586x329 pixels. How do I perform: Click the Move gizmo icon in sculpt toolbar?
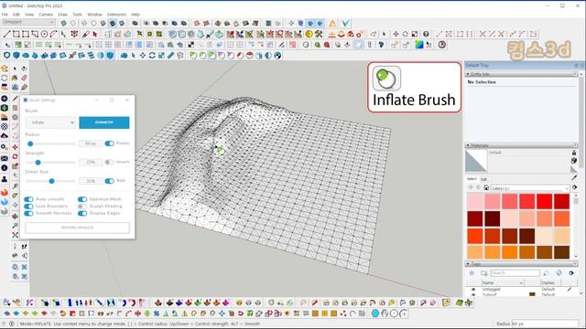143,56
